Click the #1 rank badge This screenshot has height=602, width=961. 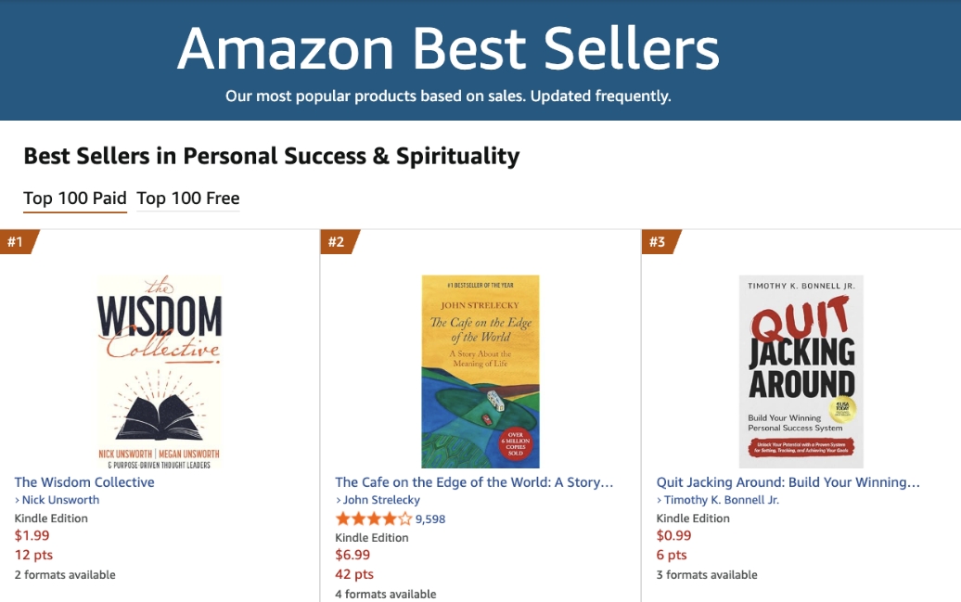[16, 240]
